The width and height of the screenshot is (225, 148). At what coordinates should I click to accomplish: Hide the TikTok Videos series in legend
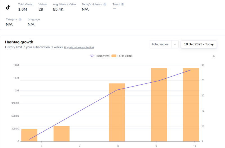click(x=122, y=56)
